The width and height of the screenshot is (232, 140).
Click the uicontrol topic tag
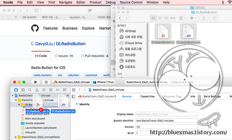[91, 75]
